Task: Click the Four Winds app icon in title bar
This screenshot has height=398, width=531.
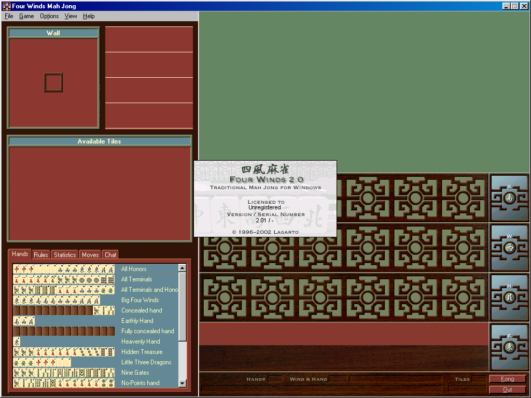Action: point(6,6)
